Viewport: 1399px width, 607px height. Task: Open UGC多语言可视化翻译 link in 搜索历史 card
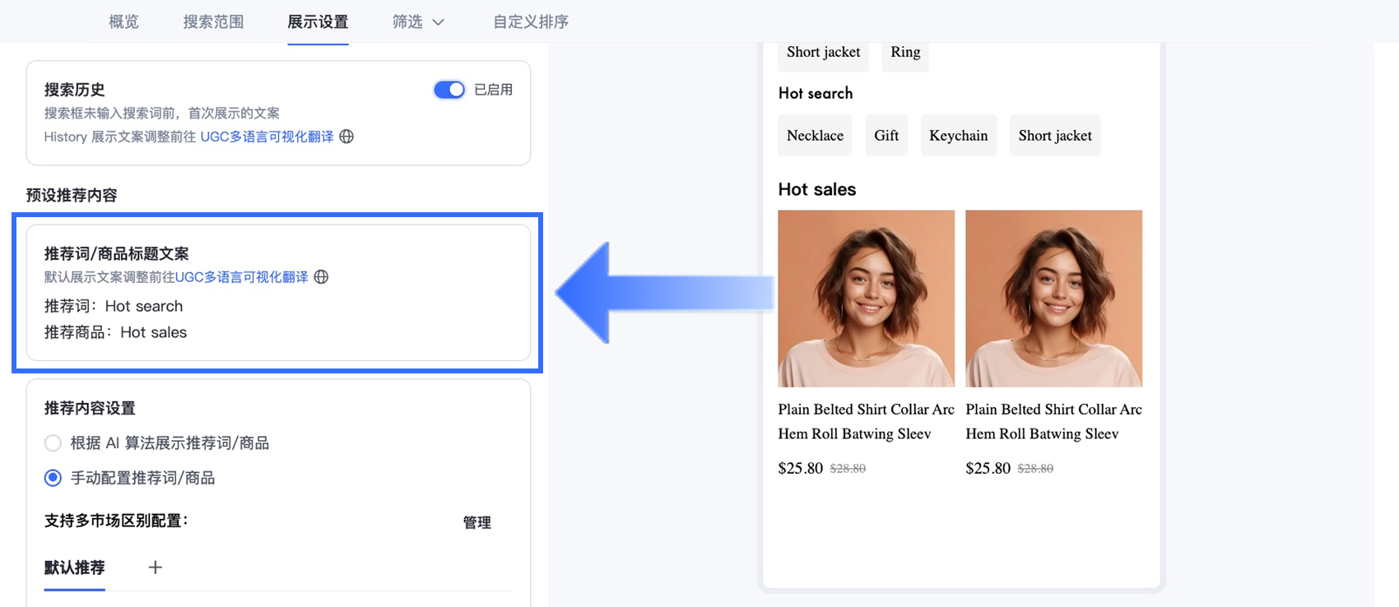267,137
